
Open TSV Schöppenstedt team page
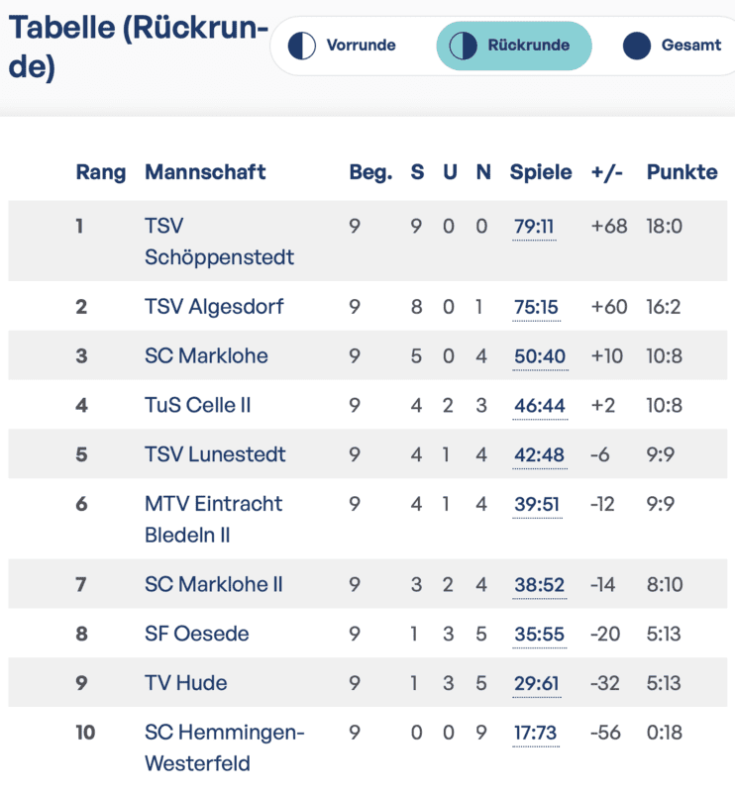pyautogui.click(x=219, y=242)
